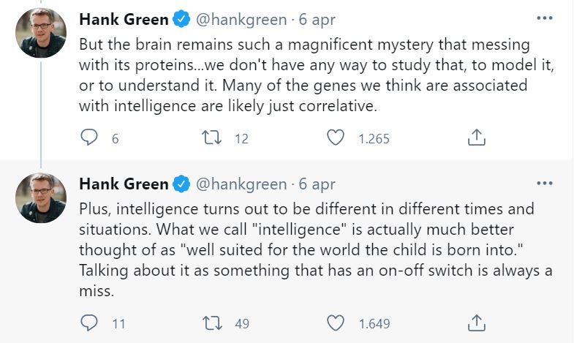Click Hank Green's avatar on the first tweet
Image resolution: width=574 pixels, height=343 pixels.
[40, 31]
